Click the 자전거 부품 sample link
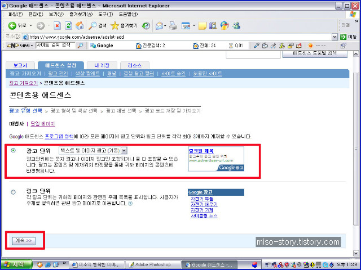Screen dimensions: 361x270 tap(202, 199)
